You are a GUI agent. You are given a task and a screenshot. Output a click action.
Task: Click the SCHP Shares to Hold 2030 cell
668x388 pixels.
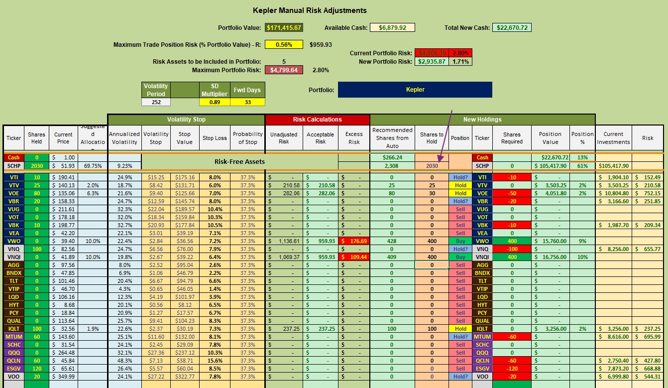(432, 165)
